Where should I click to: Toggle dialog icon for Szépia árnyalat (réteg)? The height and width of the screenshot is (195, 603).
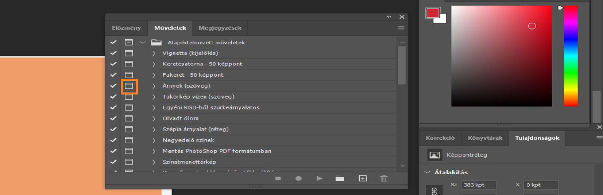click(129, 129)
